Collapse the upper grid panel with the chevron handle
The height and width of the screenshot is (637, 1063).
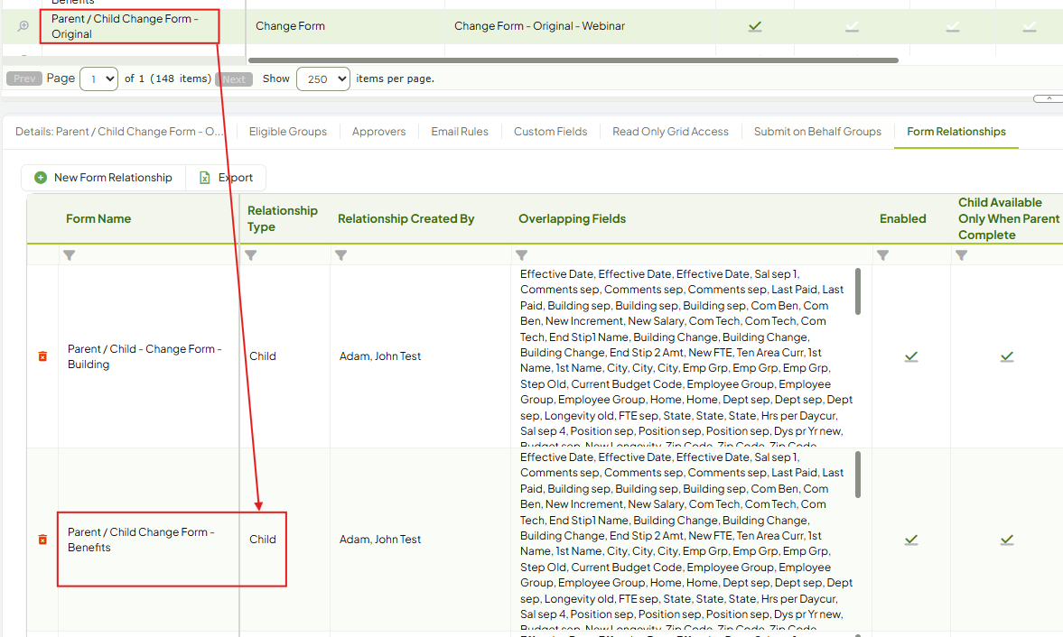(1048, 99)
